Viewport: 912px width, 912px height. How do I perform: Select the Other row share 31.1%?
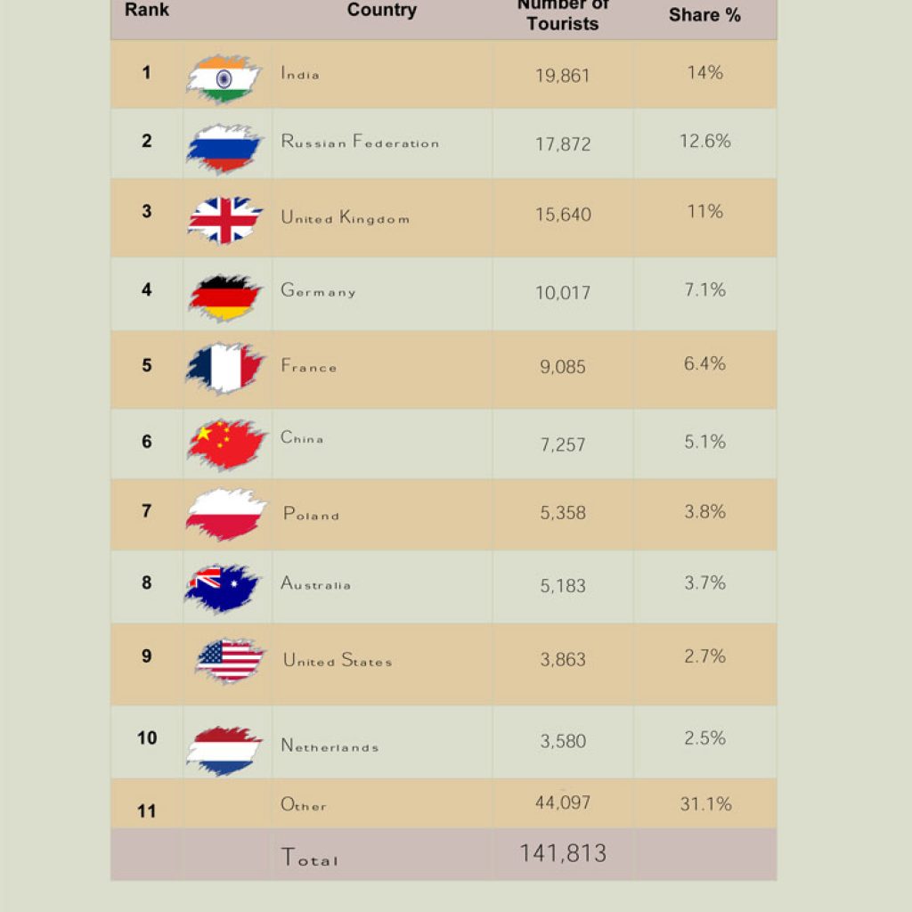[705, 804]
